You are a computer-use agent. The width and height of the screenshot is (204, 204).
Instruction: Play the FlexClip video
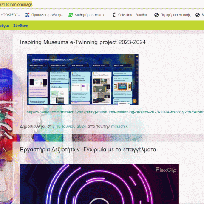pyautogui.click(x=99, y=184)
